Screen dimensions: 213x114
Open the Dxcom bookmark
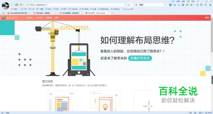point(127,9)
